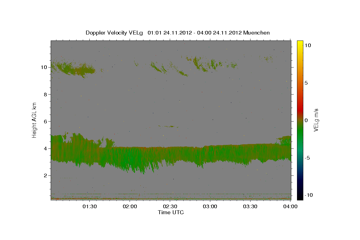Click the height axis label '8'
Viewport: 360px width, 240px height.
46,94
